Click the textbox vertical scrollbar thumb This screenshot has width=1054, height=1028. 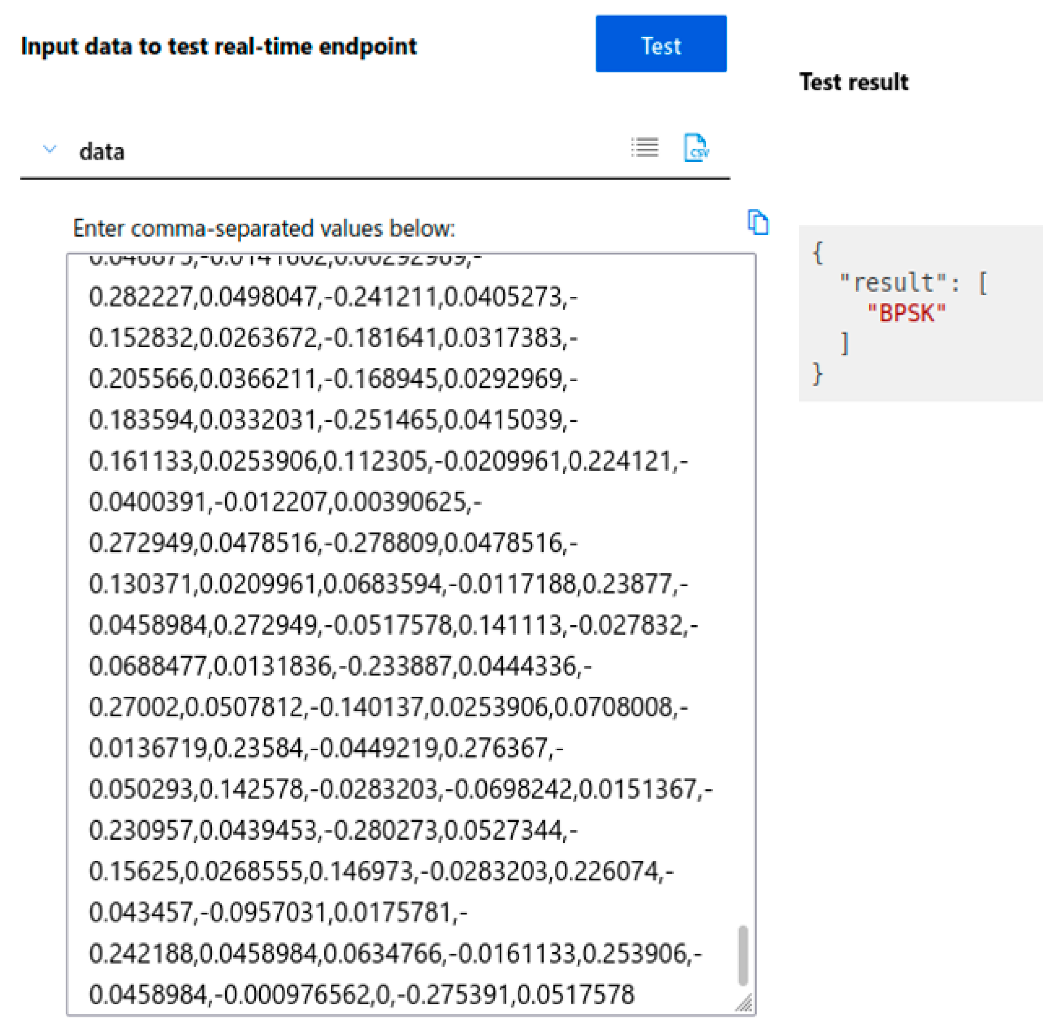tap(742, 955)
